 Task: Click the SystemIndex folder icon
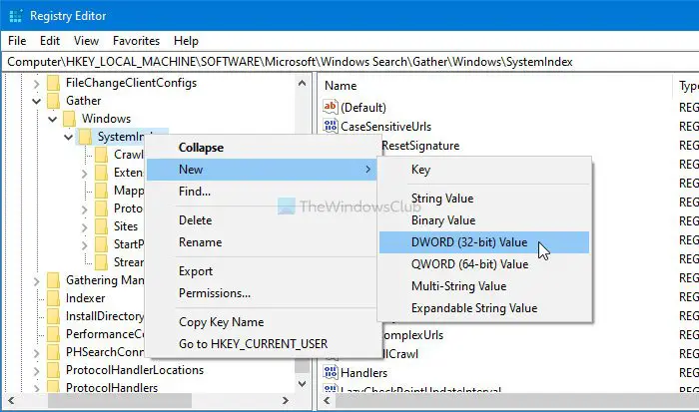tap(85, 137)
